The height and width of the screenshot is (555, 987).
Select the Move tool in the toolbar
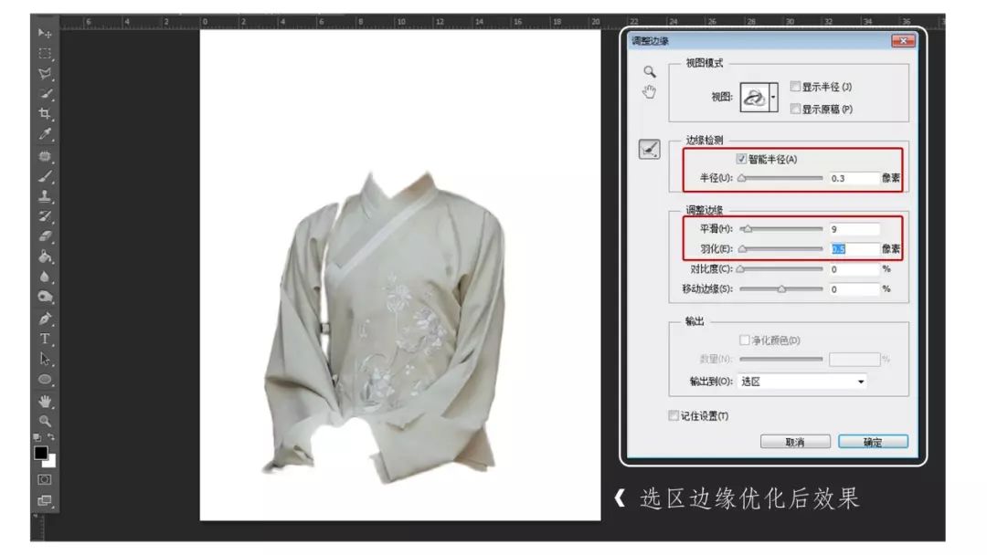coord(45,33)
